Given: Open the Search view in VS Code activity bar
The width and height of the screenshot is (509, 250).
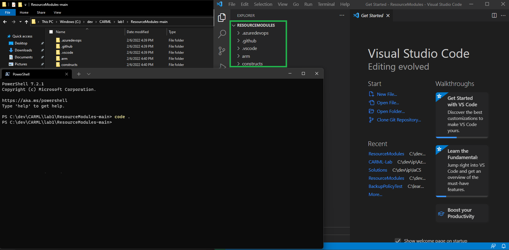Looking at the screenshot, I should [222, 34].
